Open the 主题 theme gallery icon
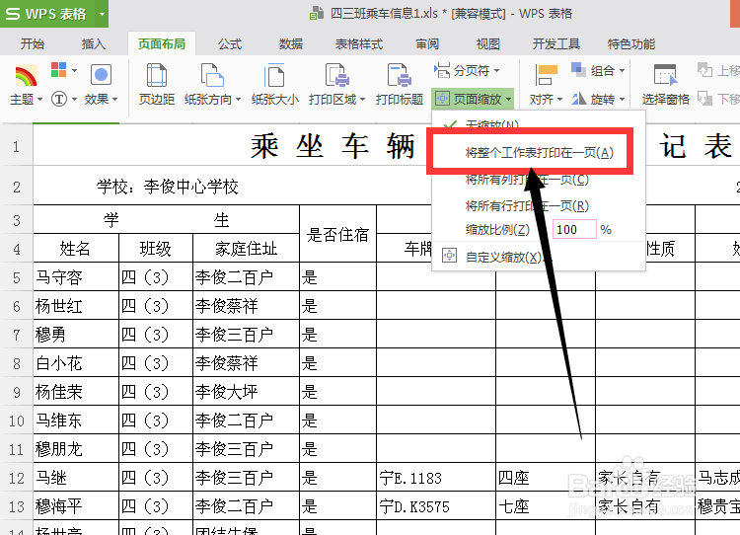Screen dimensions: 740x535 (26, 76)
